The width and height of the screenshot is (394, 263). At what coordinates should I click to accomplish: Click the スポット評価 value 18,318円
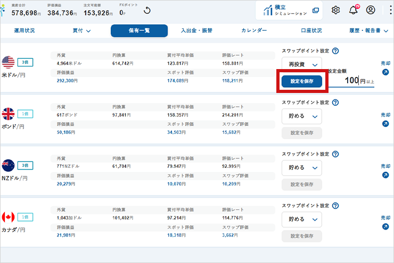pos(176,235)
